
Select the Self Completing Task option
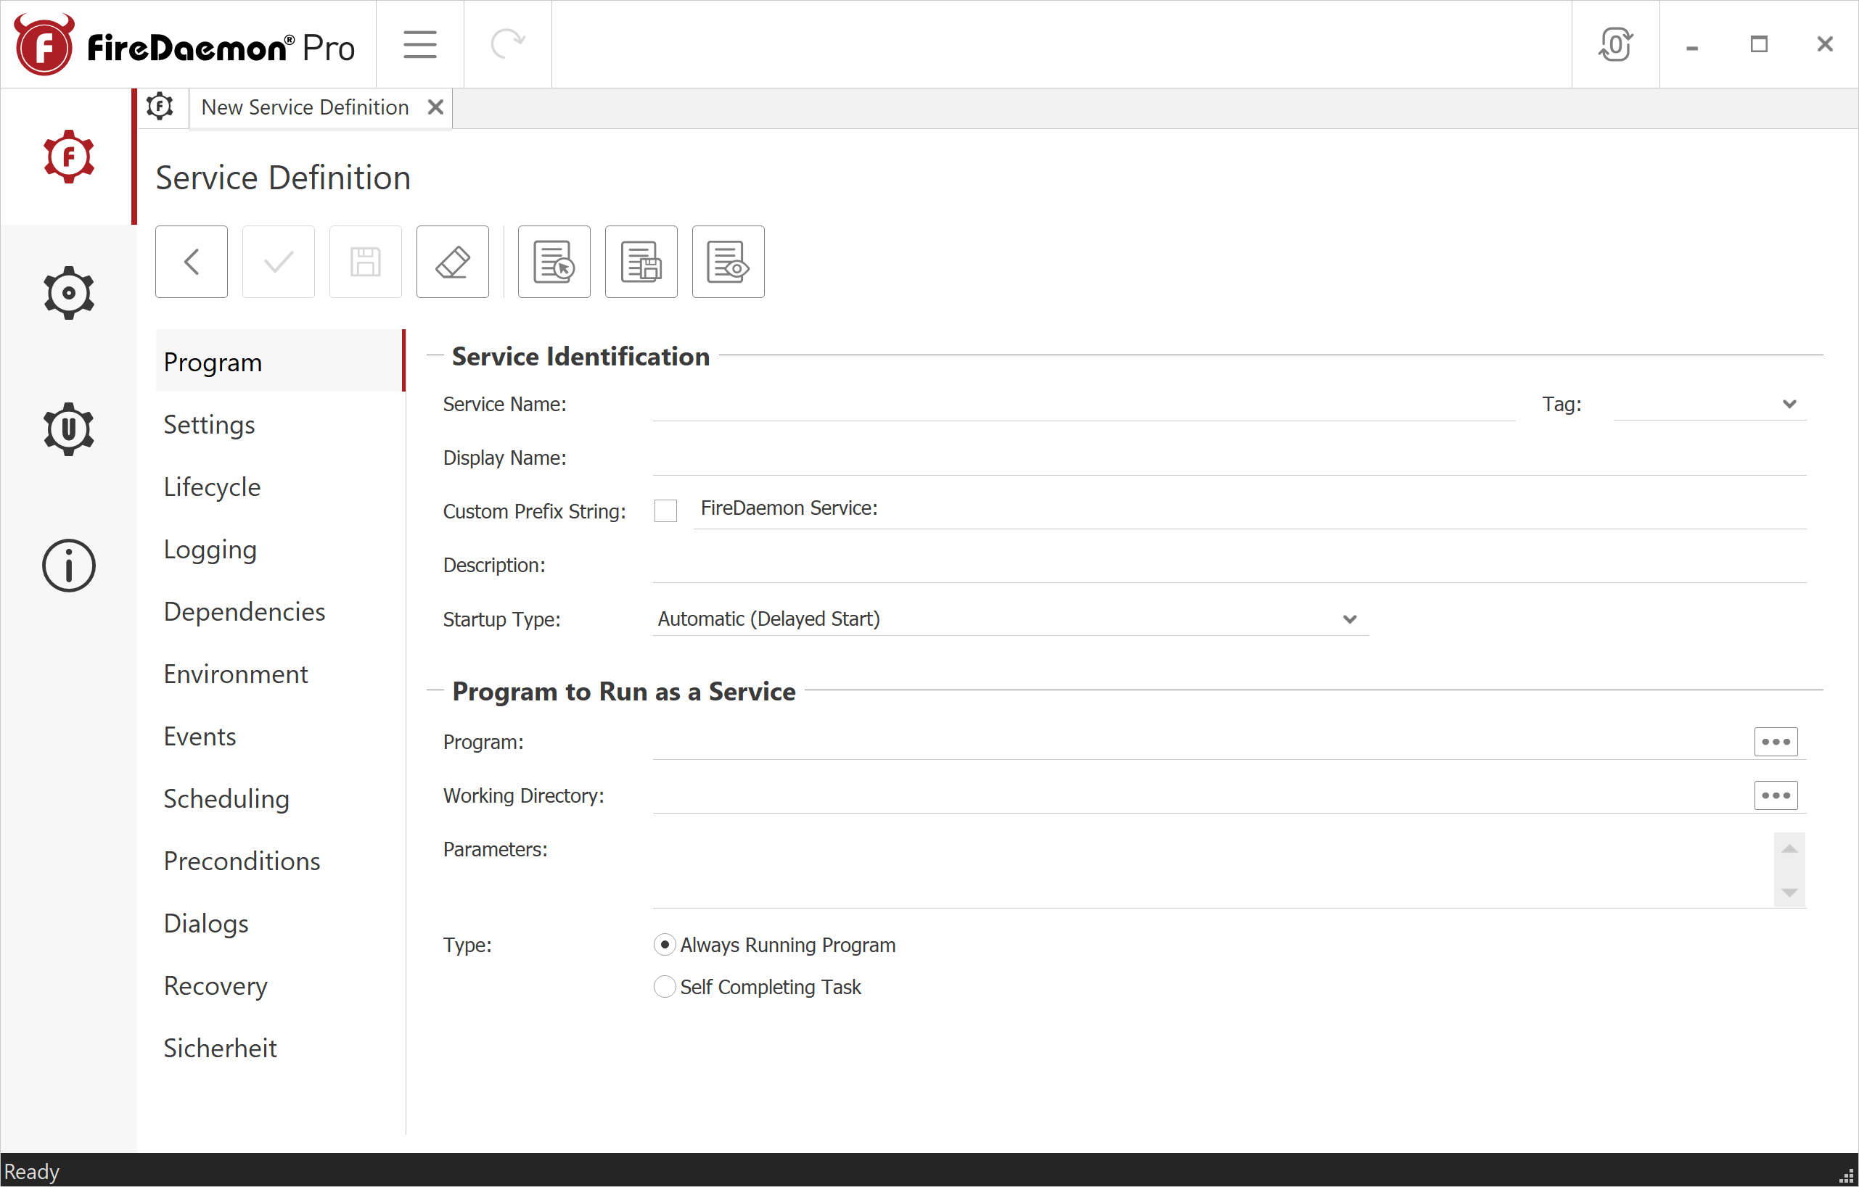tap(664, 986)
